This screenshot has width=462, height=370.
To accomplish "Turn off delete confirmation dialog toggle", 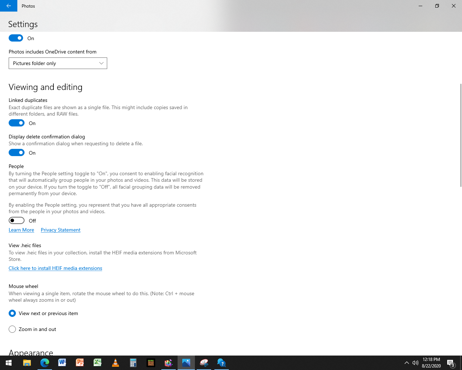I will click(x=17, y=152).
